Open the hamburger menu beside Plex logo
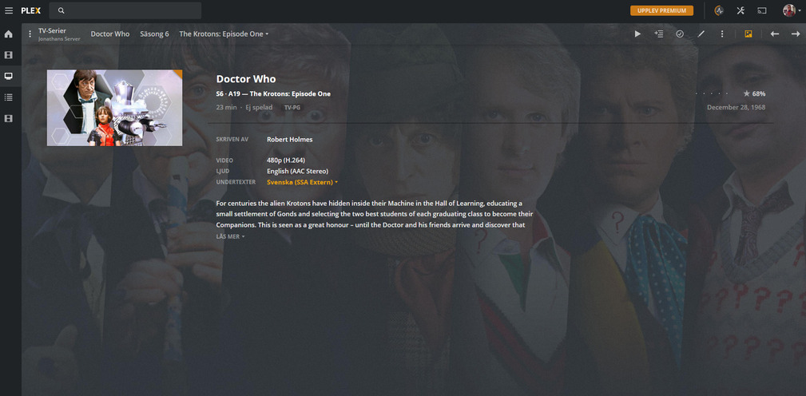The width and height of the screenshot is (806, 396). coord(9,10)
